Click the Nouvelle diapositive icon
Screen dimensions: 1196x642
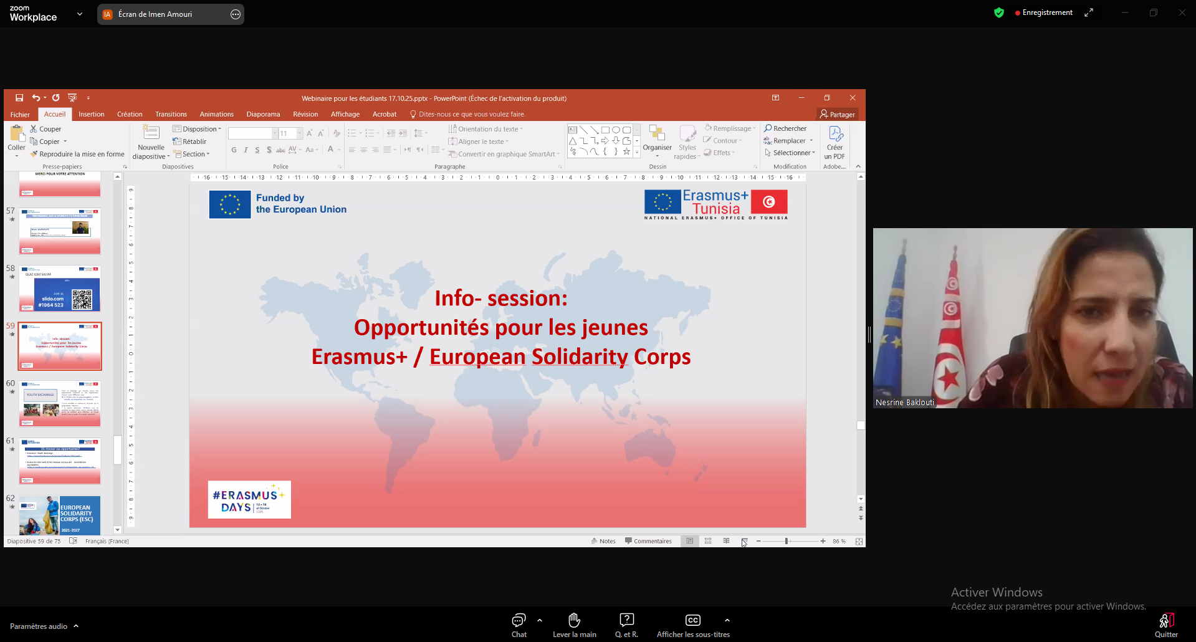tap(151, 133)
